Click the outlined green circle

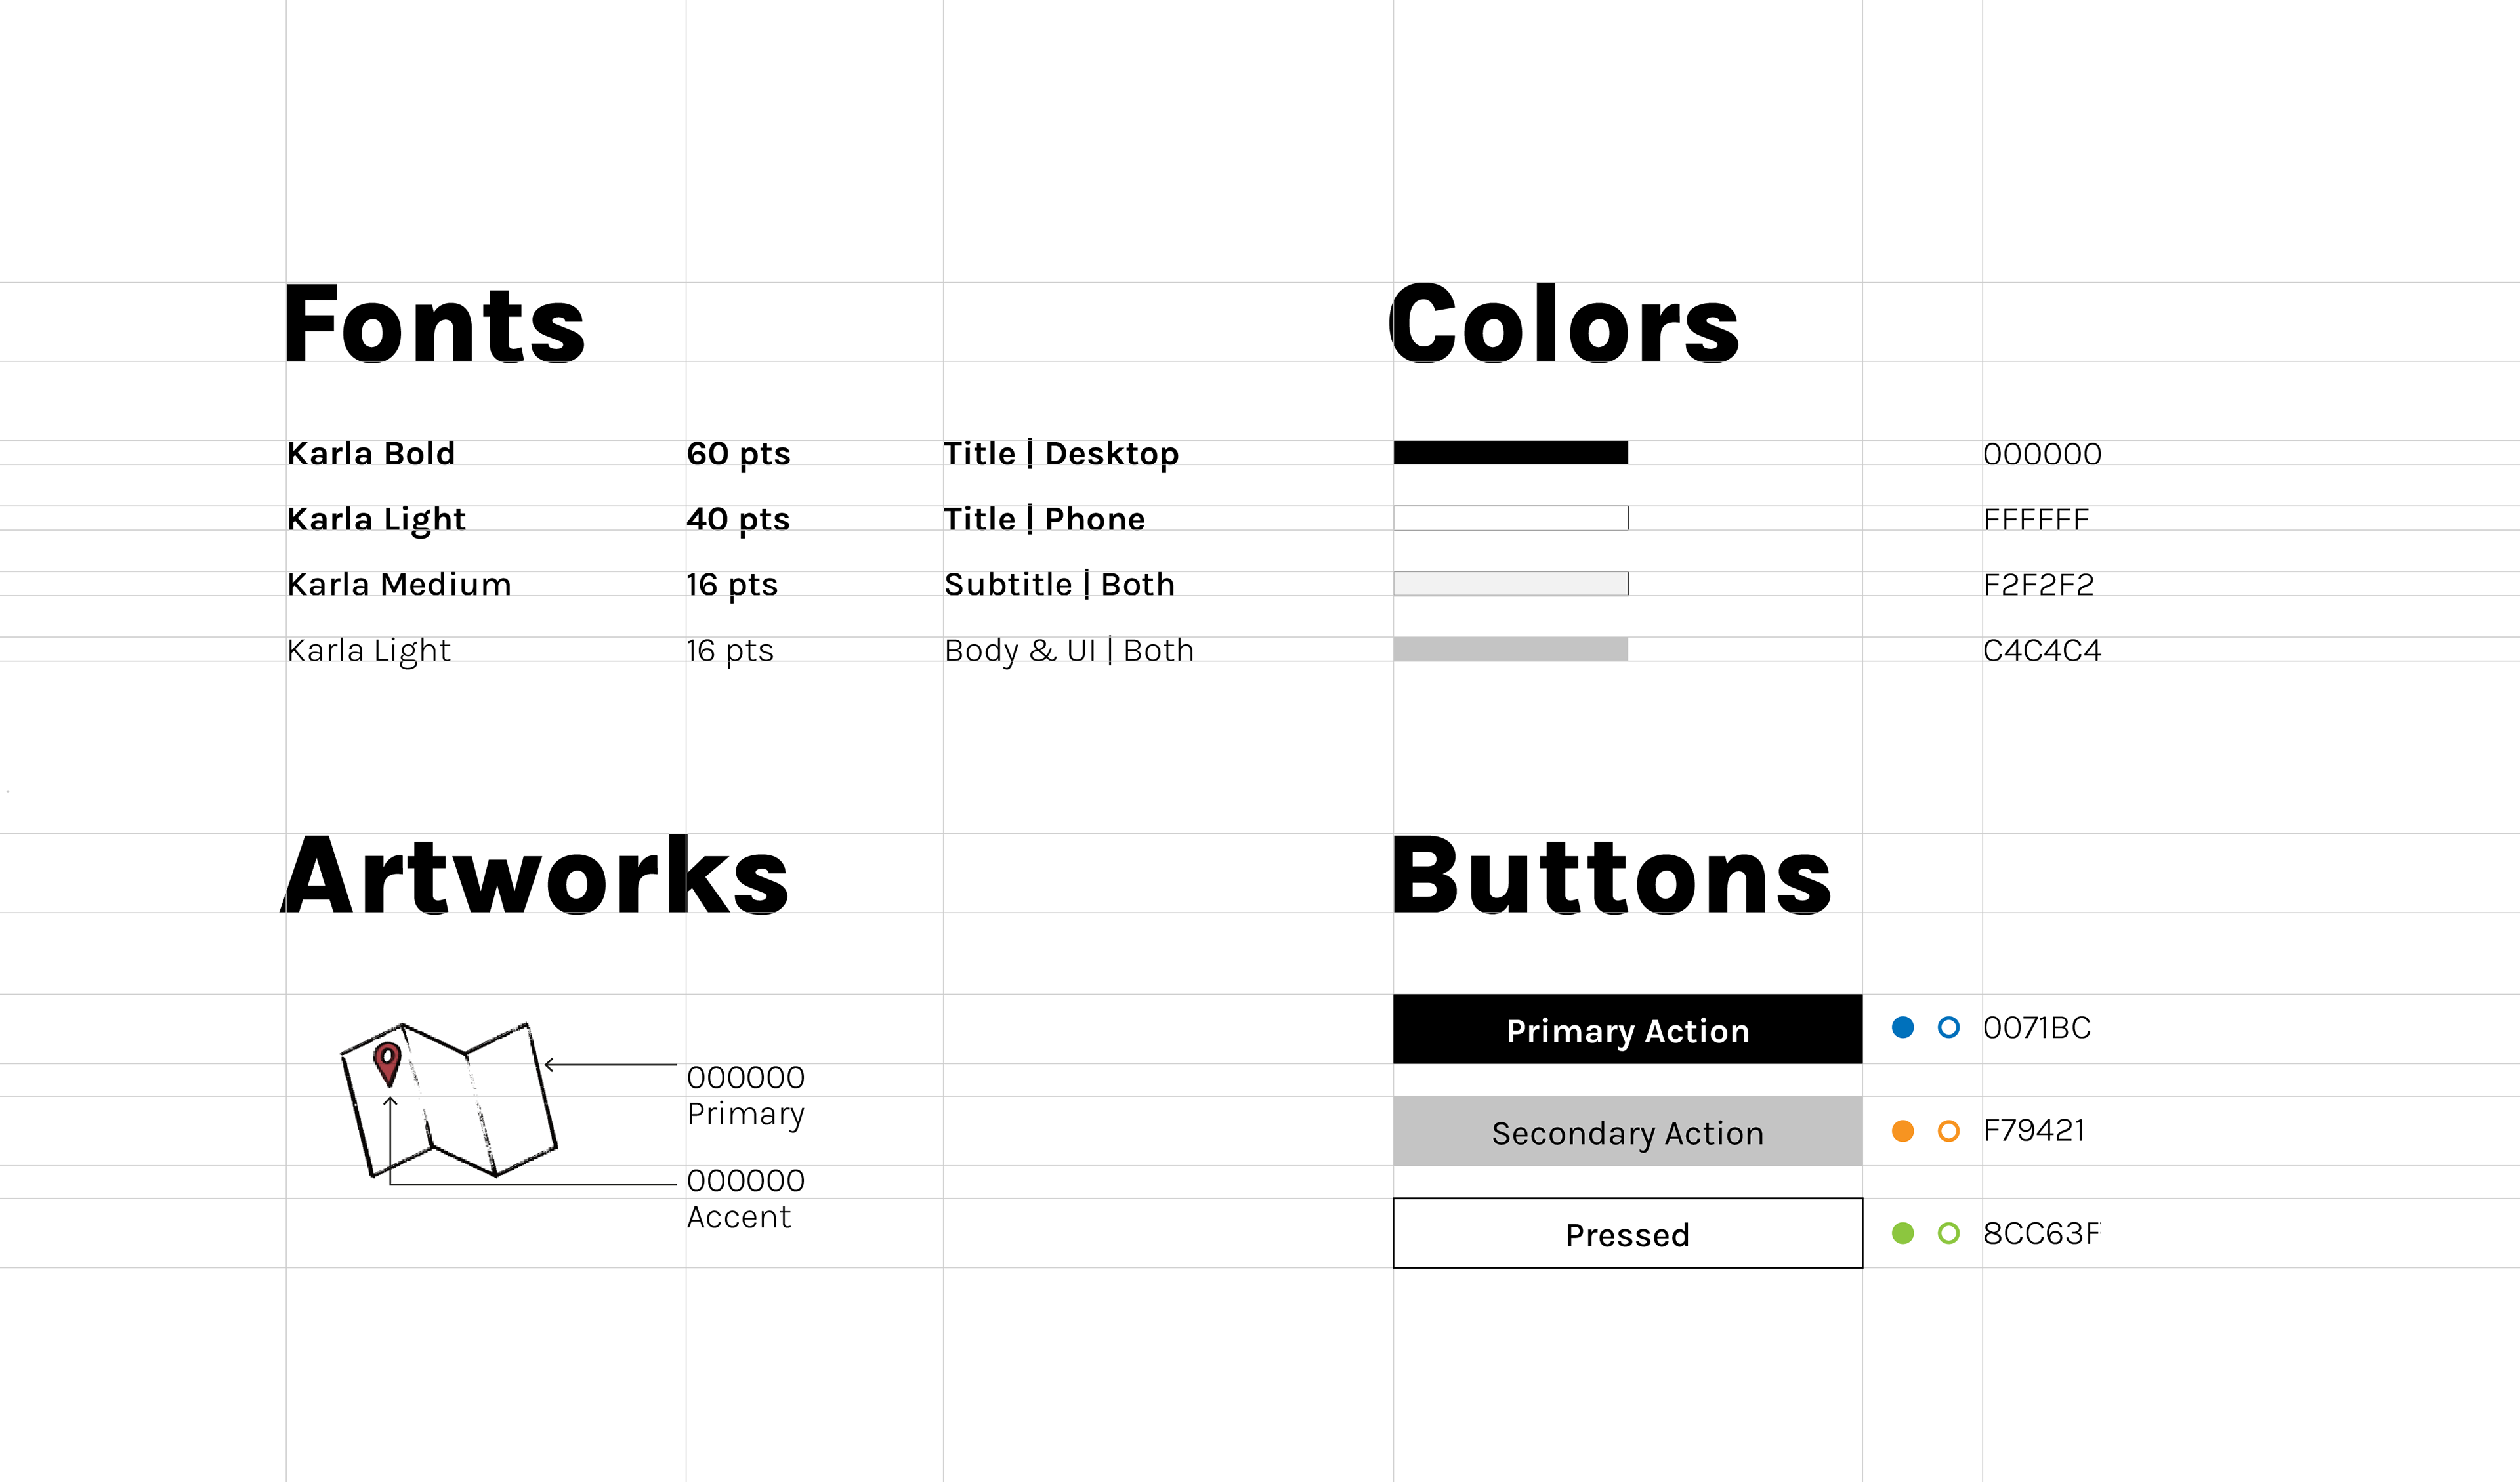coord(1948,1233)
